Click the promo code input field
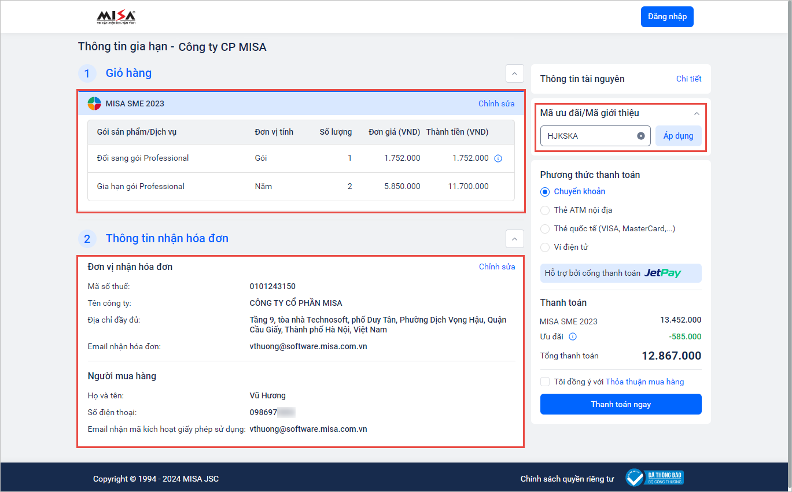 click(587, 136)
